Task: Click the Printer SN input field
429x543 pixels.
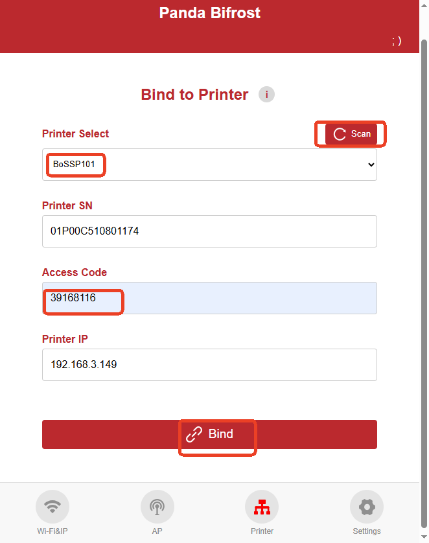Action: pos(209,231)
